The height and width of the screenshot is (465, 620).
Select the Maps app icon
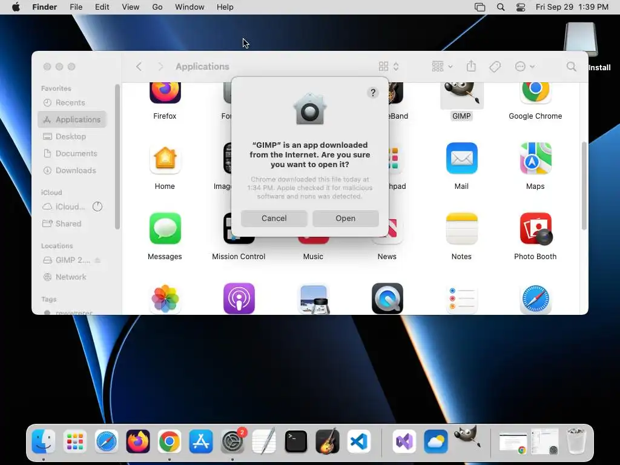click(x=535, y=158)
